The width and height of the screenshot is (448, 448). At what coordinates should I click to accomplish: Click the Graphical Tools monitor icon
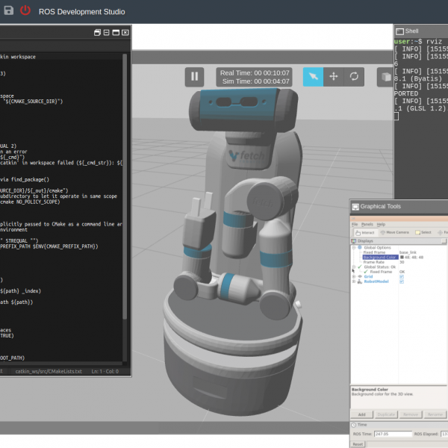click(x=355, y=207)
